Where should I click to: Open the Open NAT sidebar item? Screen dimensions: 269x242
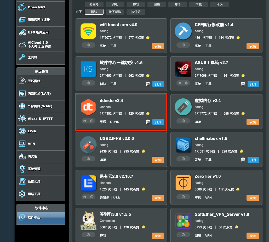[41, 7]
